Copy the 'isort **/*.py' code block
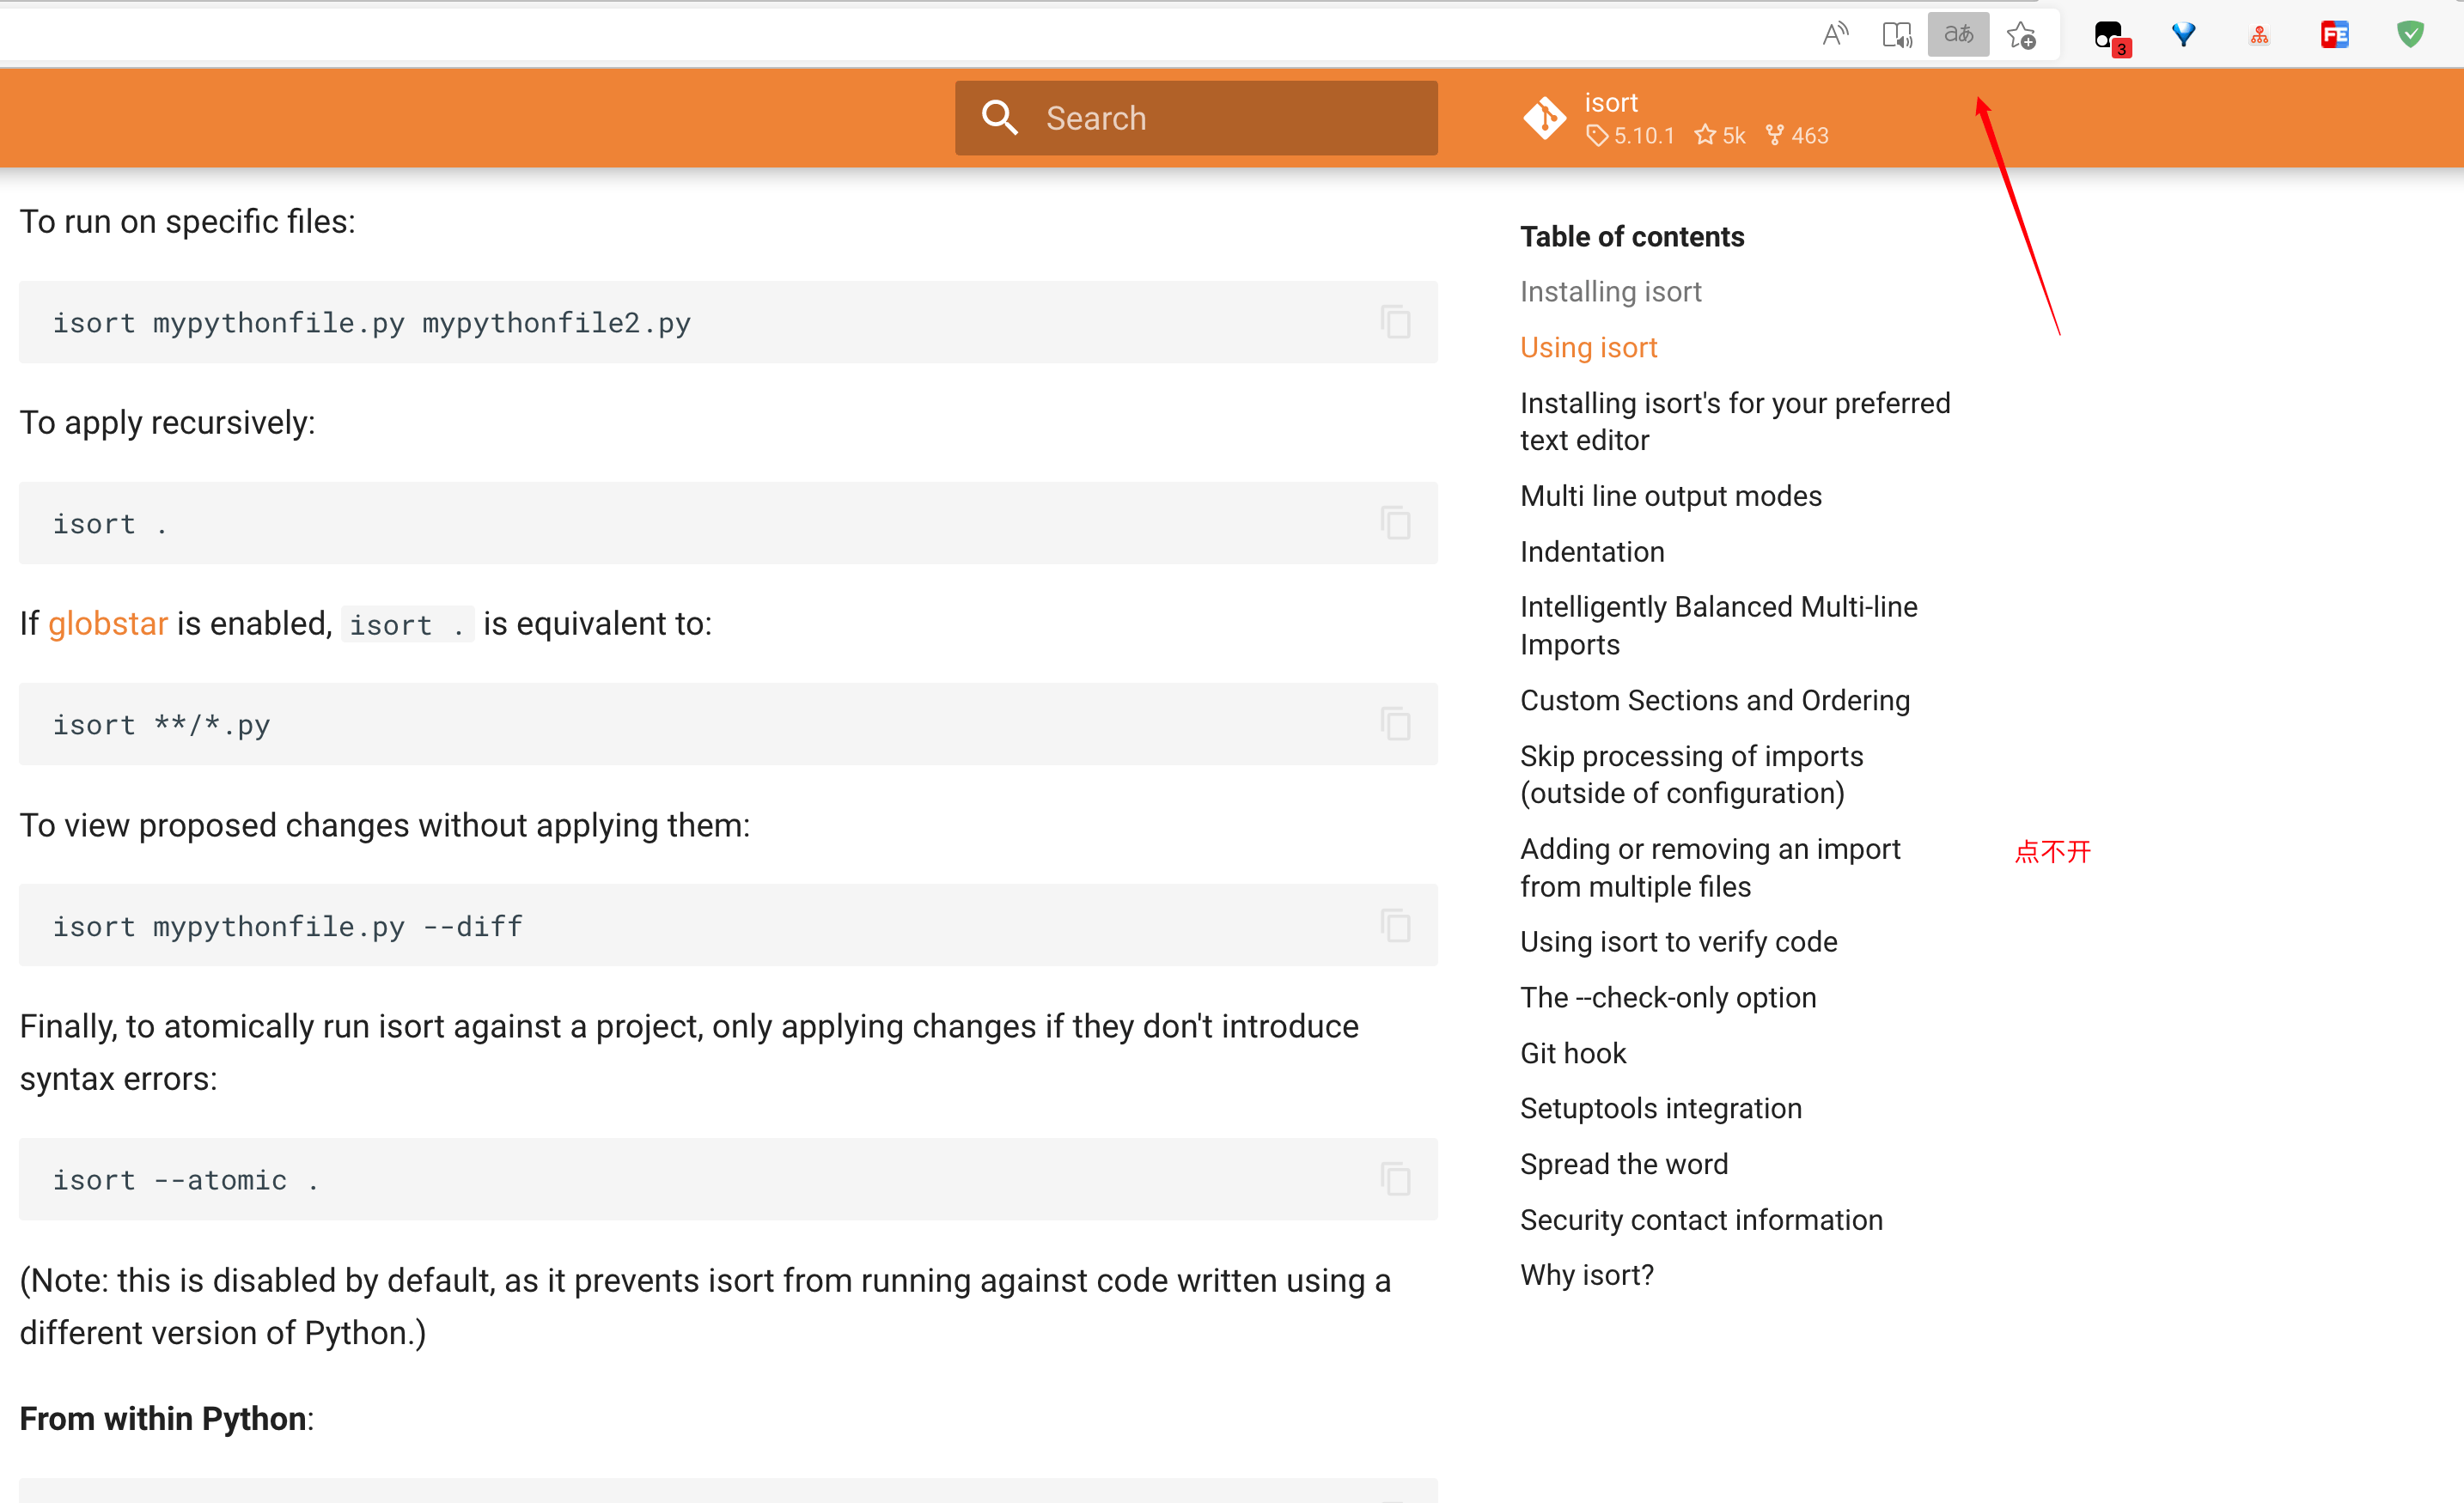 (1395, 724)
